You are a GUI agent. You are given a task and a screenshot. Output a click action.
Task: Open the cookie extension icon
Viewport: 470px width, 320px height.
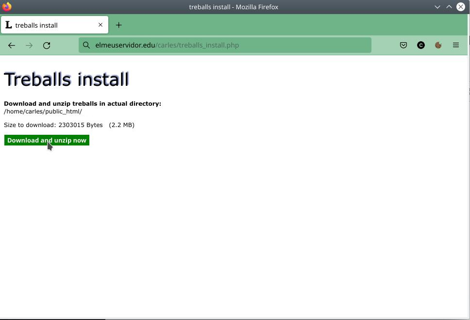click(438, 45)
